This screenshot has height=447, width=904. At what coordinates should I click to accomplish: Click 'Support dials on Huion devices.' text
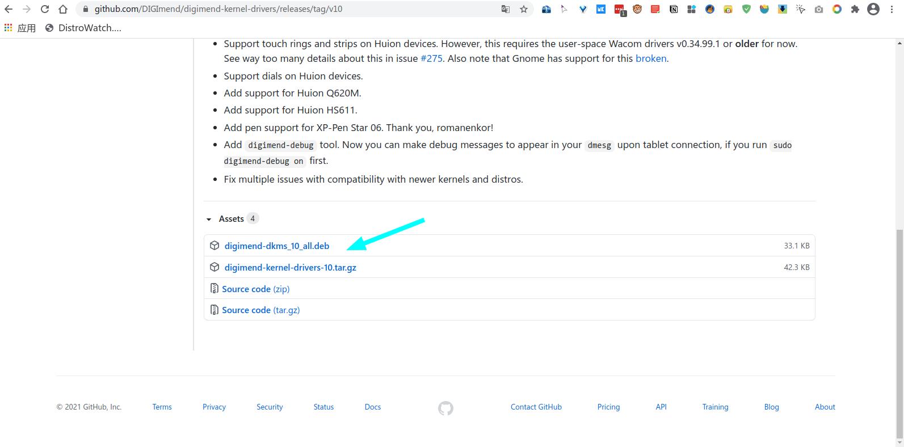(x=293, y=76)
